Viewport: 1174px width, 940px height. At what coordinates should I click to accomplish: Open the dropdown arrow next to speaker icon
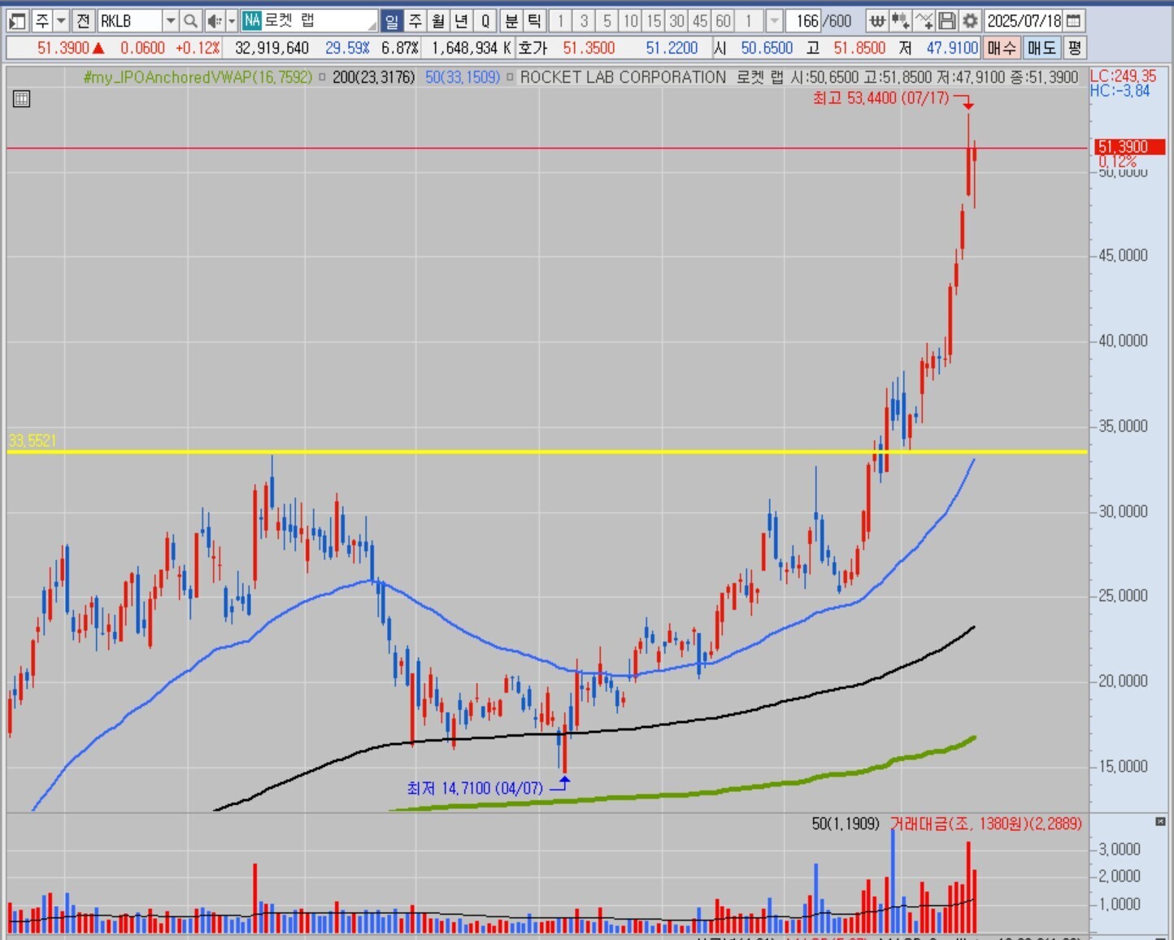(232, 21)
